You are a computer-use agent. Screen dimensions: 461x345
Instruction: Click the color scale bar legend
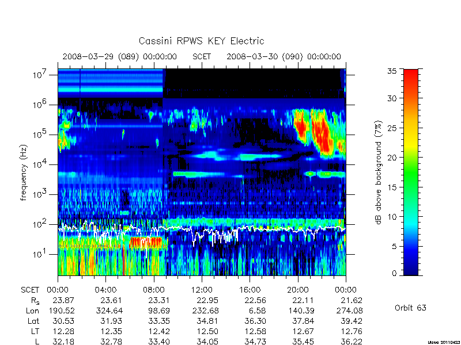click(411, 172)
